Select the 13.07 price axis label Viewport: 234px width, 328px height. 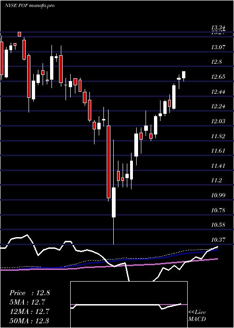[x=219, y=47]
